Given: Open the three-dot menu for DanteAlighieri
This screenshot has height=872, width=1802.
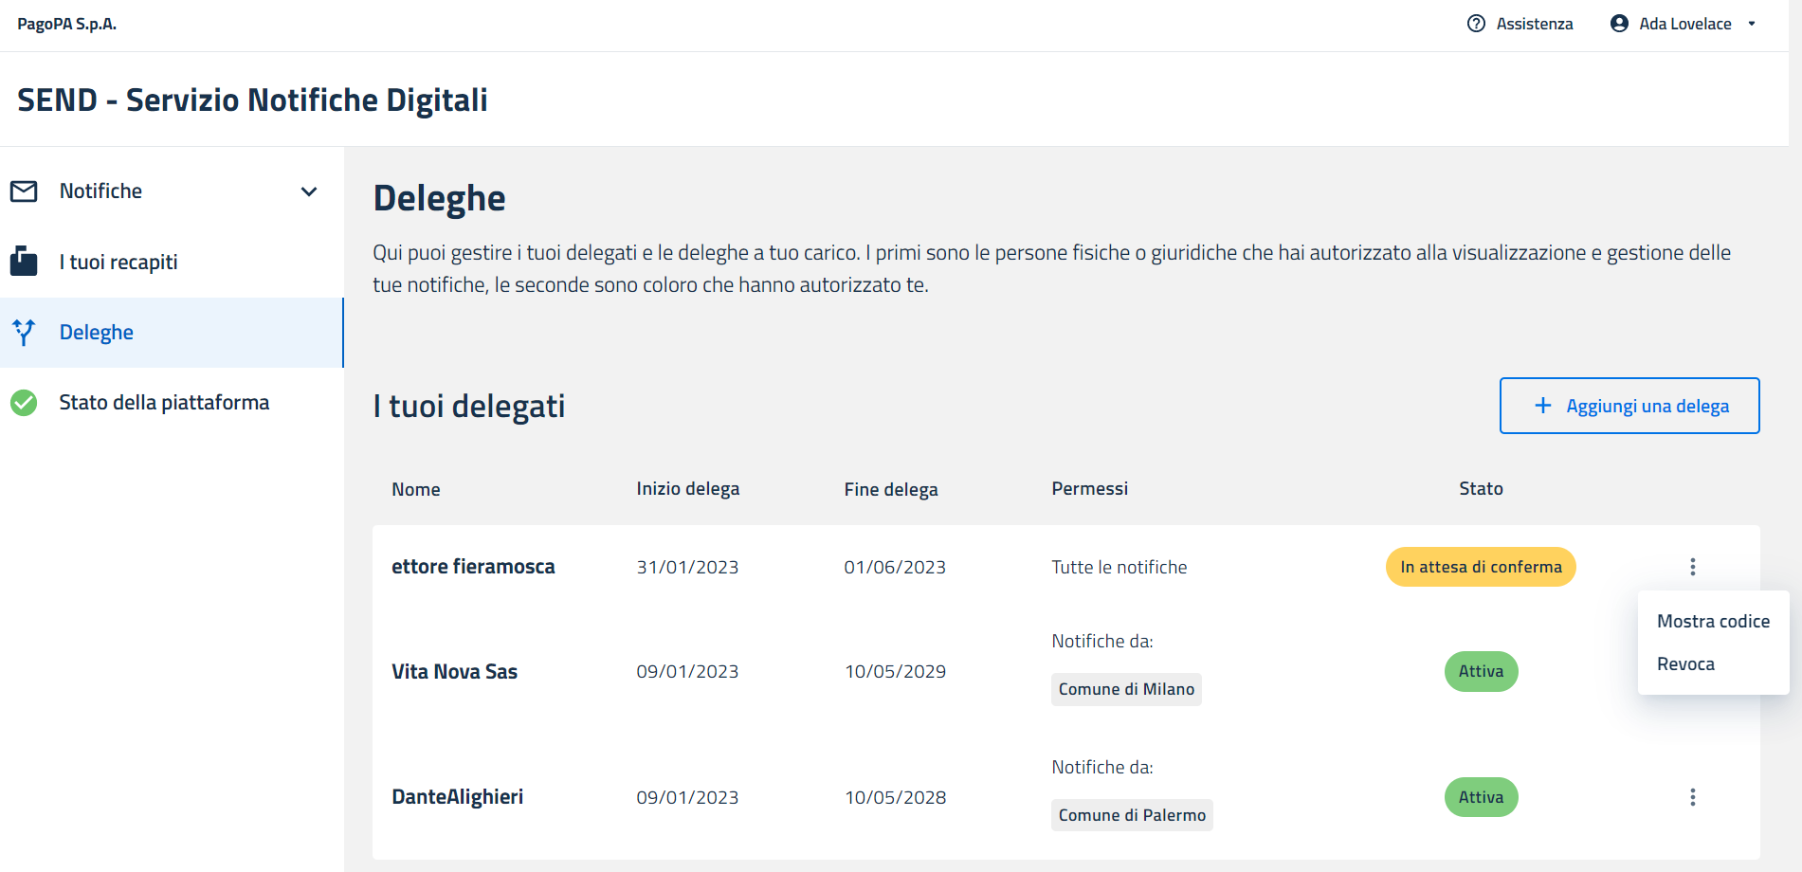Looking at the screenshot, I should tap(1692, 797).
